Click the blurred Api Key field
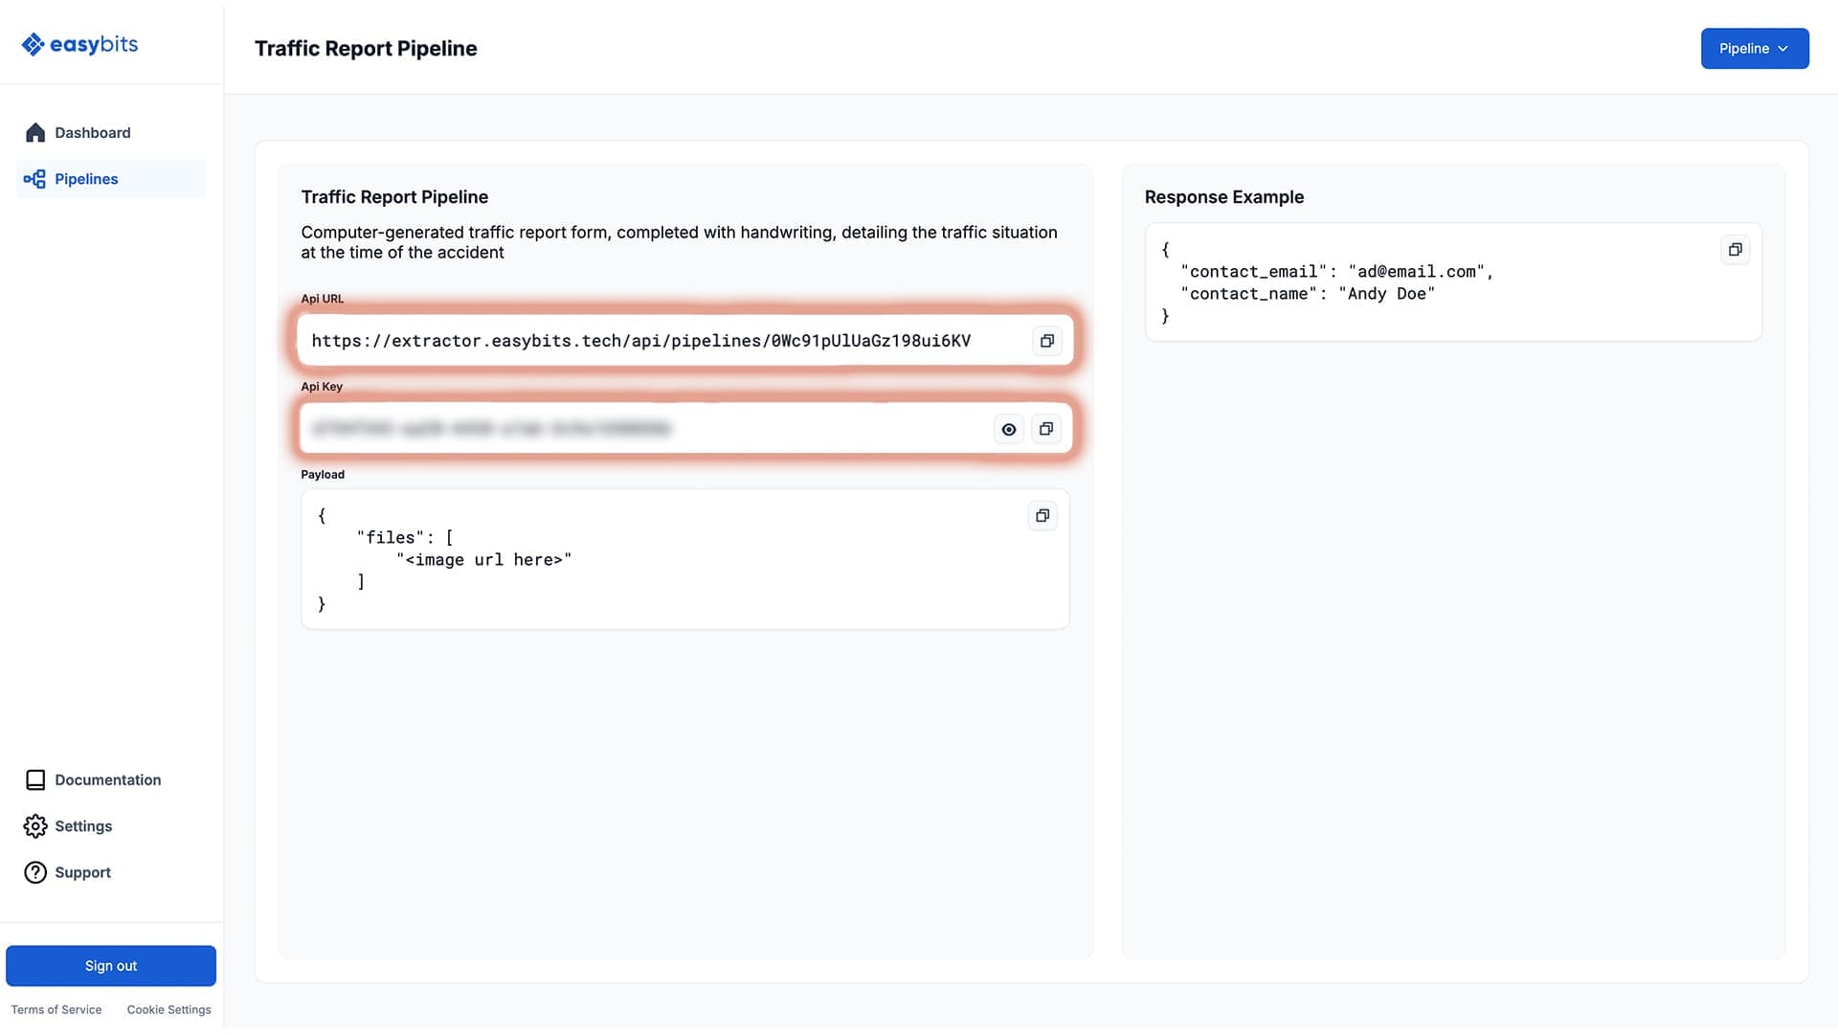 pos(491,429)
